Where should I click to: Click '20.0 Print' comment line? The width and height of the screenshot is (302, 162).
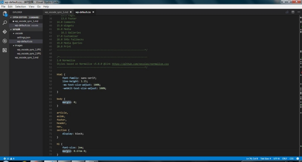tap(63, 46)
